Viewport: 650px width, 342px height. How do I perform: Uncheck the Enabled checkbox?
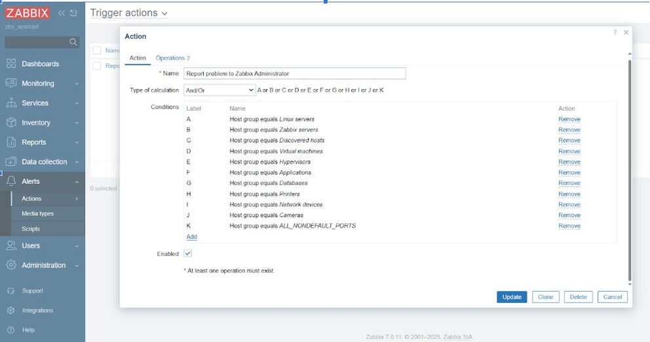[188, 253]
